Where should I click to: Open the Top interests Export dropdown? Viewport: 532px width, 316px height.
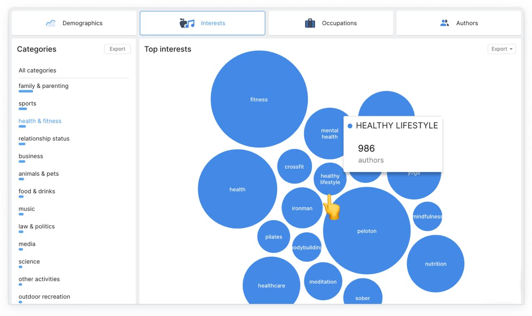[502, 49]
